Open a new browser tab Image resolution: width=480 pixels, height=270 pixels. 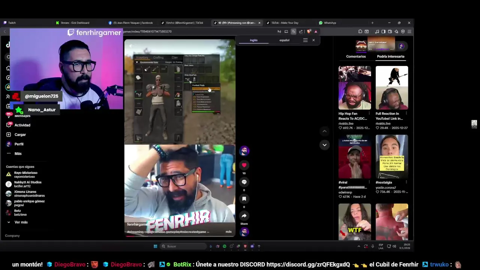coord(372,23)
